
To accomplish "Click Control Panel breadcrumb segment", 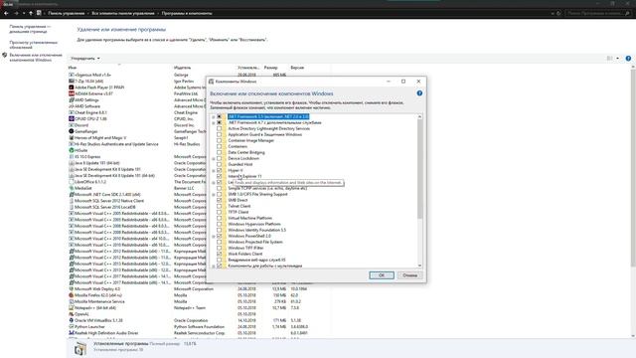I will [x=67, y=13].
